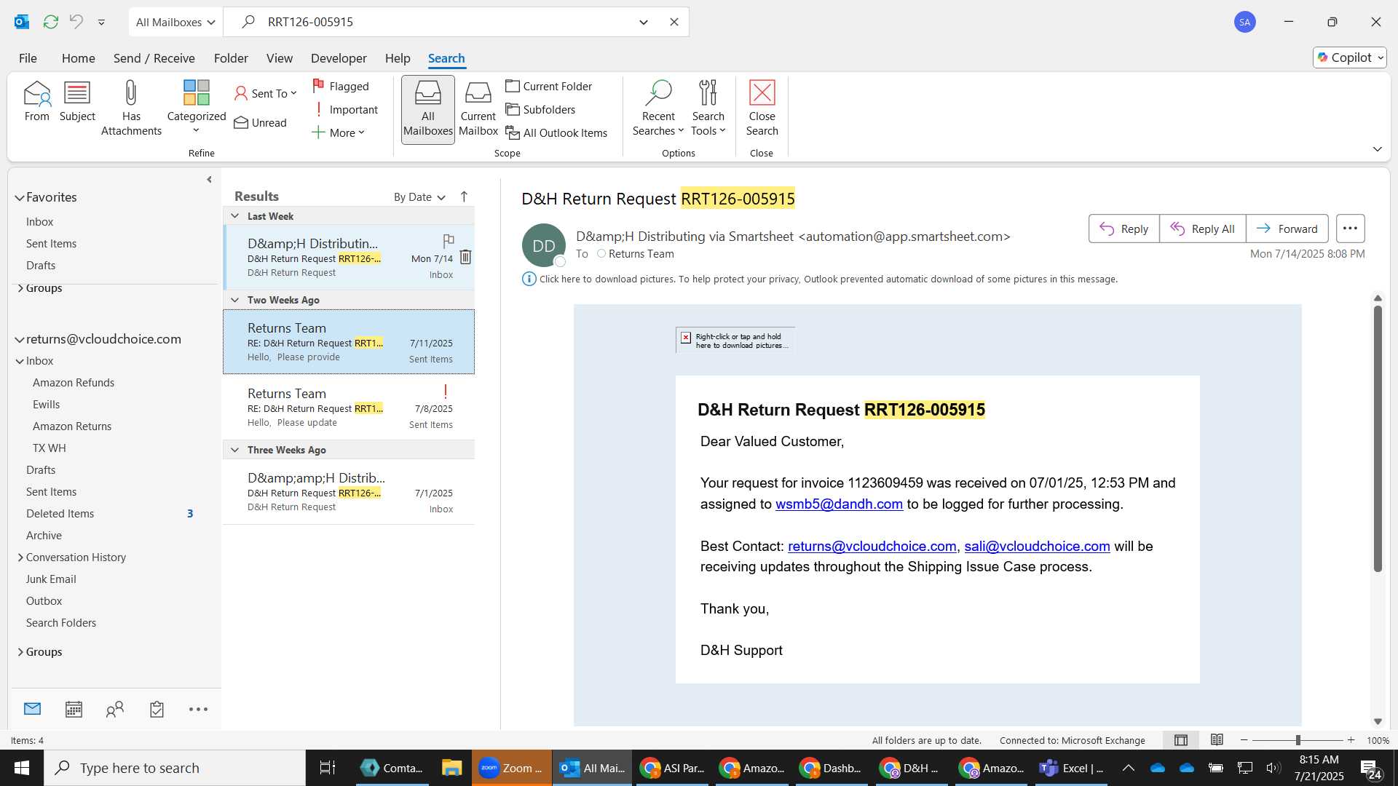1398x786 pixels.
Task: Collapse the ribbon with the chevron
Action: coord(1378,149)
